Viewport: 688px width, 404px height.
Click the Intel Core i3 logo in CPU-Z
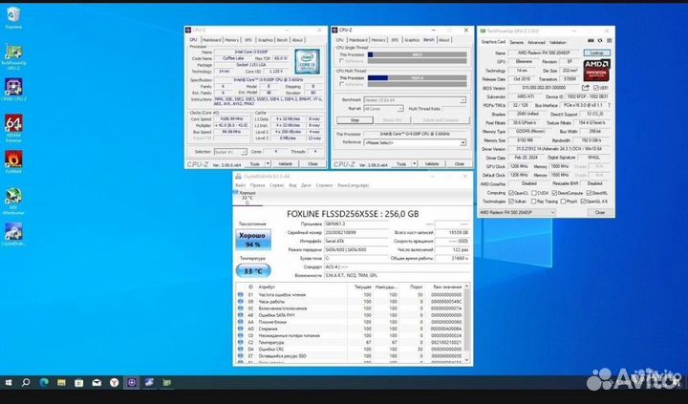[307, 61]
